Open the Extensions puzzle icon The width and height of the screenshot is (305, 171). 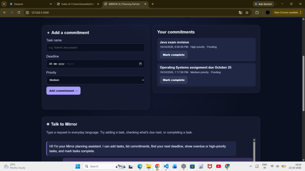coord(257,12)
